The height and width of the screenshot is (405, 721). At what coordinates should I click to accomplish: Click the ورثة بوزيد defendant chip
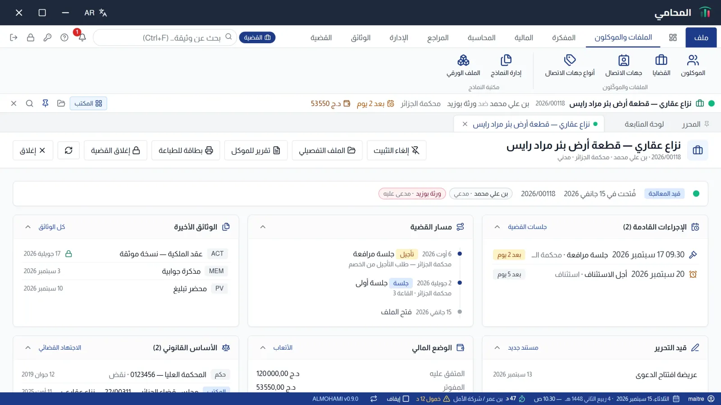click(412, 193)
